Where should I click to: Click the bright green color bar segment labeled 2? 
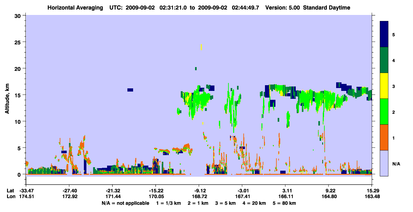click(x=384, y=112)
